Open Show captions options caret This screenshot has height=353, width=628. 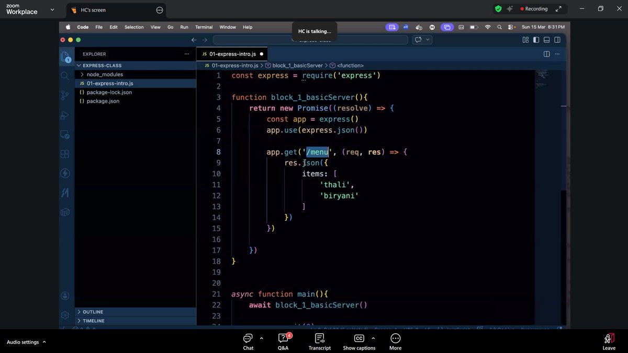click(372, 338)
